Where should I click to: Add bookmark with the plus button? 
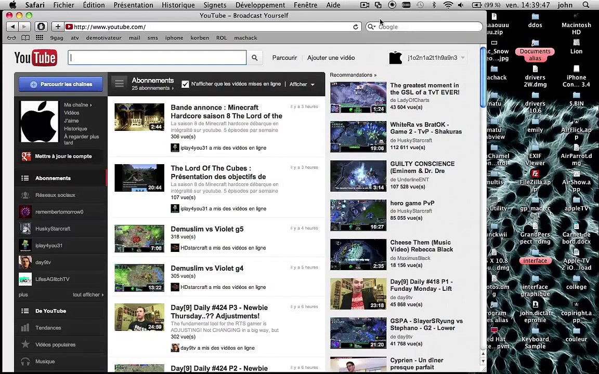pos(58,26)
